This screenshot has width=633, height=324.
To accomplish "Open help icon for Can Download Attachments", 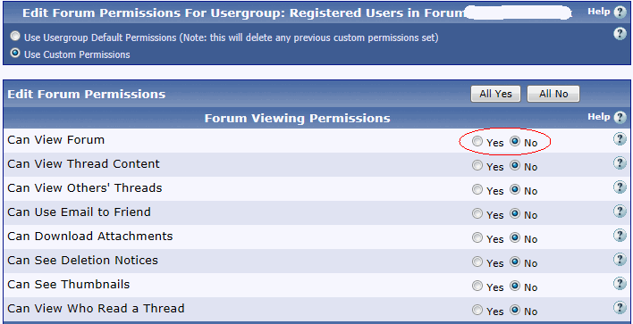I will 620,236.
